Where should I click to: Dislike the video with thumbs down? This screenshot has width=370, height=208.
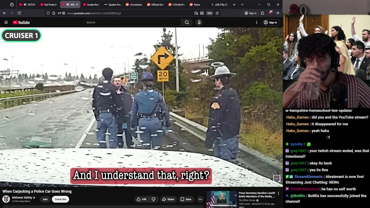coord(154,199)
